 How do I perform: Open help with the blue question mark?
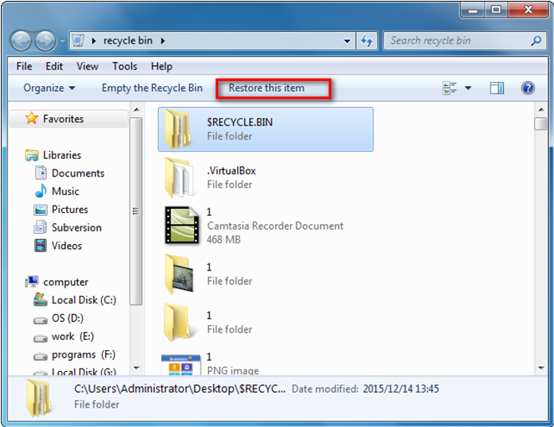click(x=528, y=88)
